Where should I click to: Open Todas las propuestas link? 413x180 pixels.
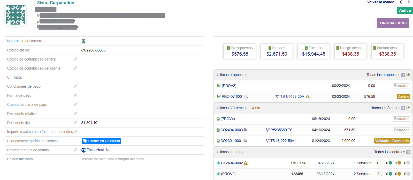point(383,75)
